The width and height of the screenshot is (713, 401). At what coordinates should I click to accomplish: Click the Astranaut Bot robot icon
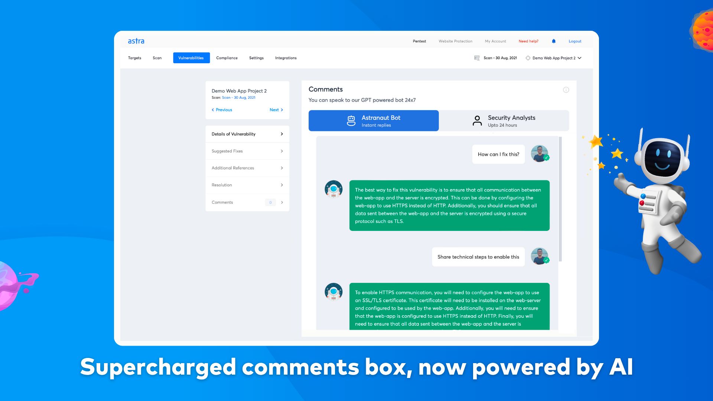(351, 121)
